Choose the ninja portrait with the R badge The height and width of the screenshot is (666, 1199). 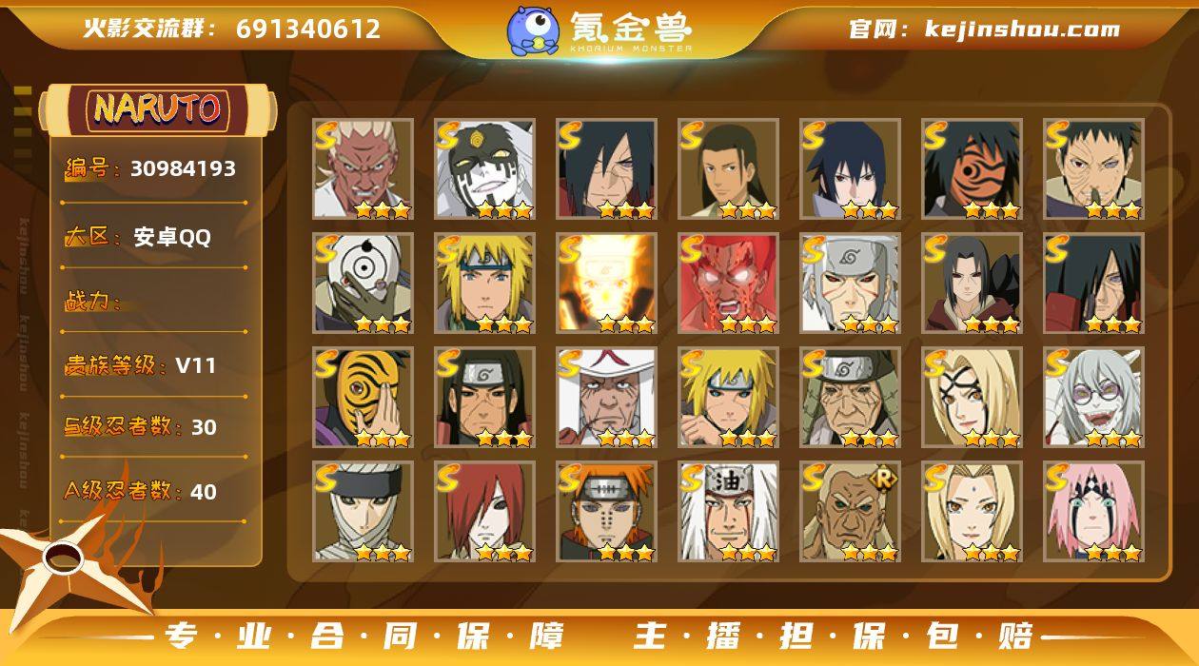click(850, 512)
